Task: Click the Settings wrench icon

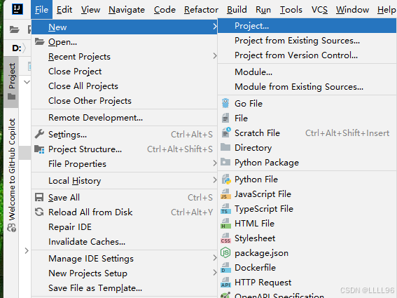Action: (x=39, y=134)
